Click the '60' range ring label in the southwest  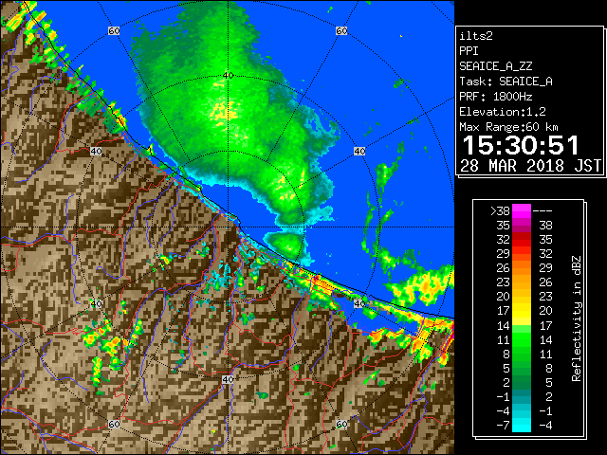114,424
